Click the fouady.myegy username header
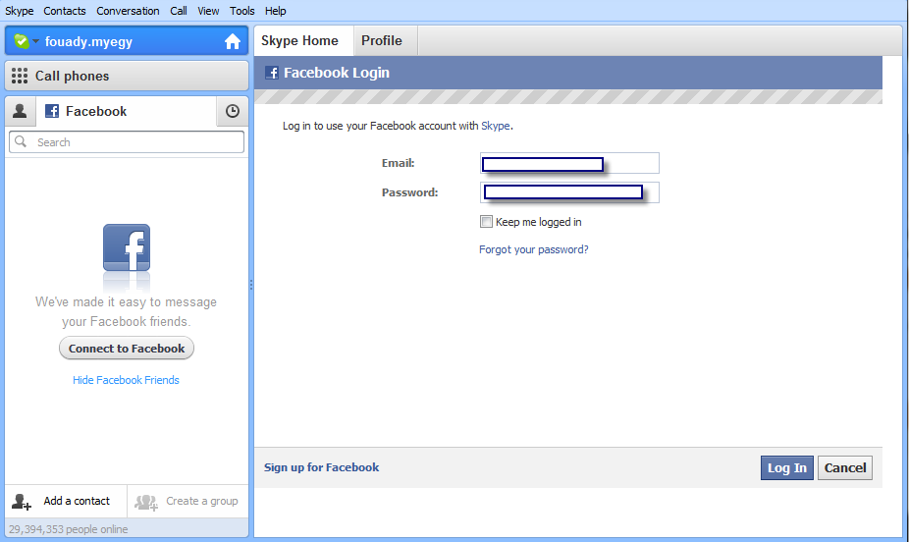Screen dimensions: 909x542 click(x=88, y=42)
